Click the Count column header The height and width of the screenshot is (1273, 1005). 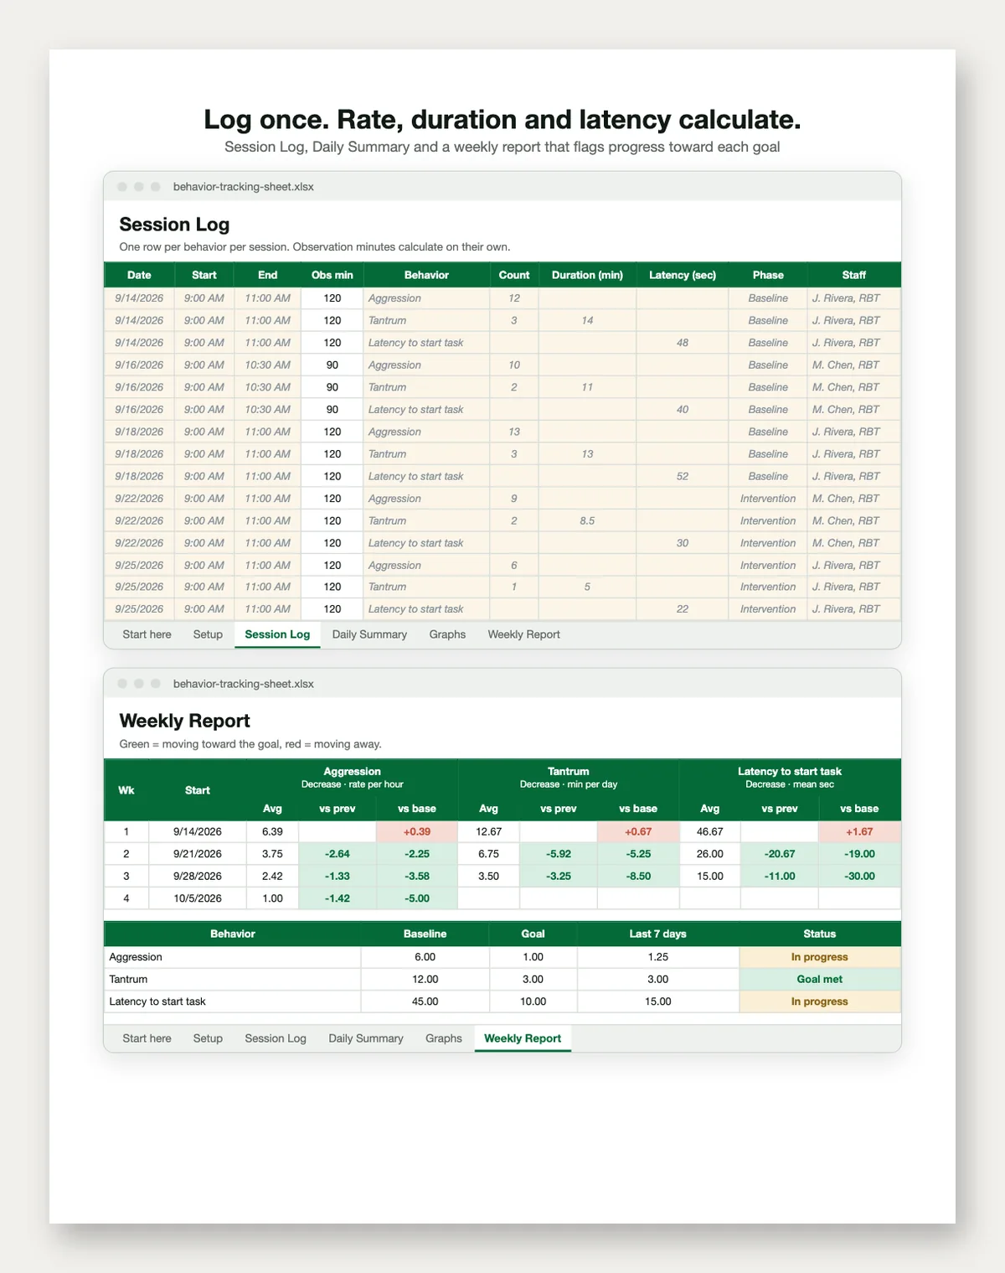[x=514, y=275]
